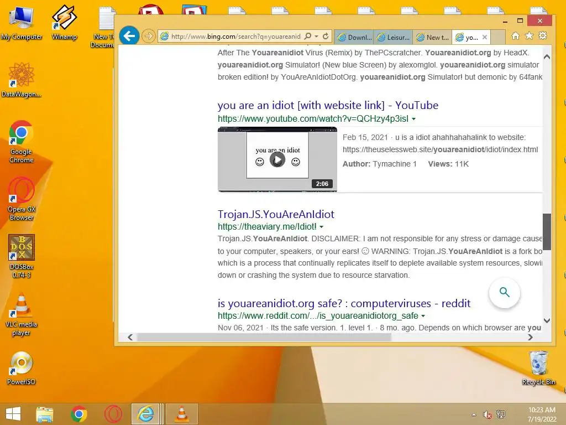This screenshot has height=425, width=566.
Task: Click the vertical scrollbar down arrow
Action: coord(547,320)
